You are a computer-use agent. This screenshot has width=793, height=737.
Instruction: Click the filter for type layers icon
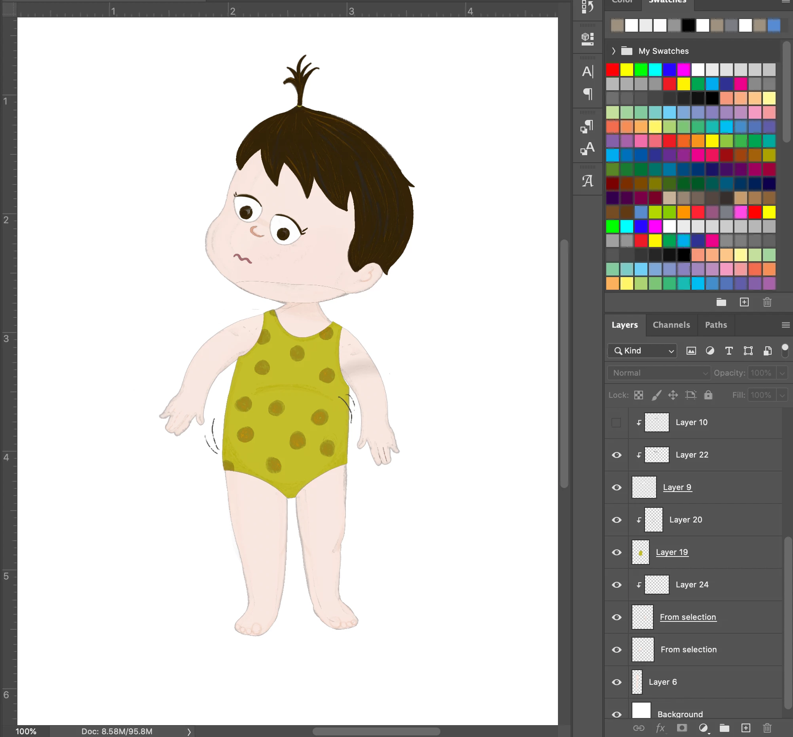tap(729, 351)
